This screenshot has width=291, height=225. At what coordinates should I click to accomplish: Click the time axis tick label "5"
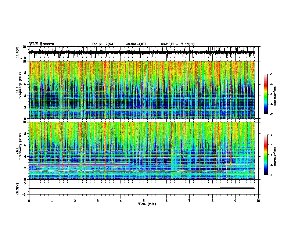pyautogui.click(x=144, y=201)
